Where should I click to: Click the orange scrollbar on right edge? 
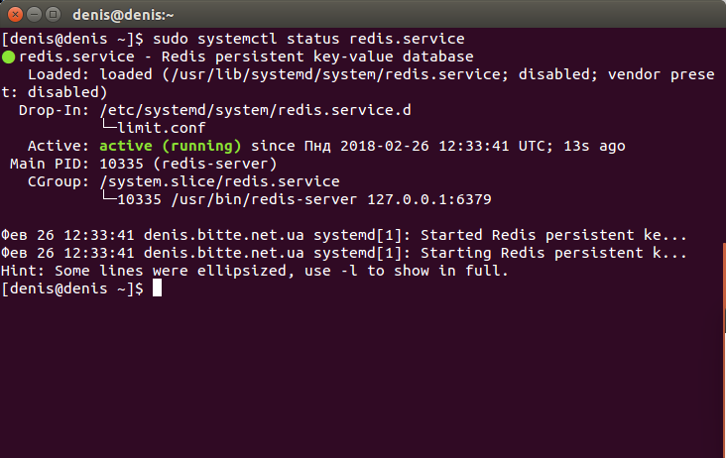pyautogui.click(x=724, y=286)
